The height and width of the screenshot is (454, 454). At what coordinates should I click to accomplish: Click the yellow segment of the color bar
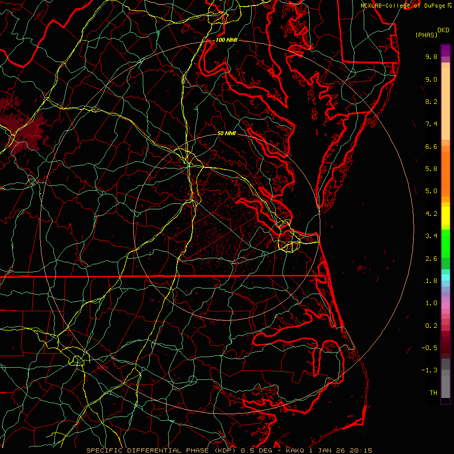pos(445,215)
